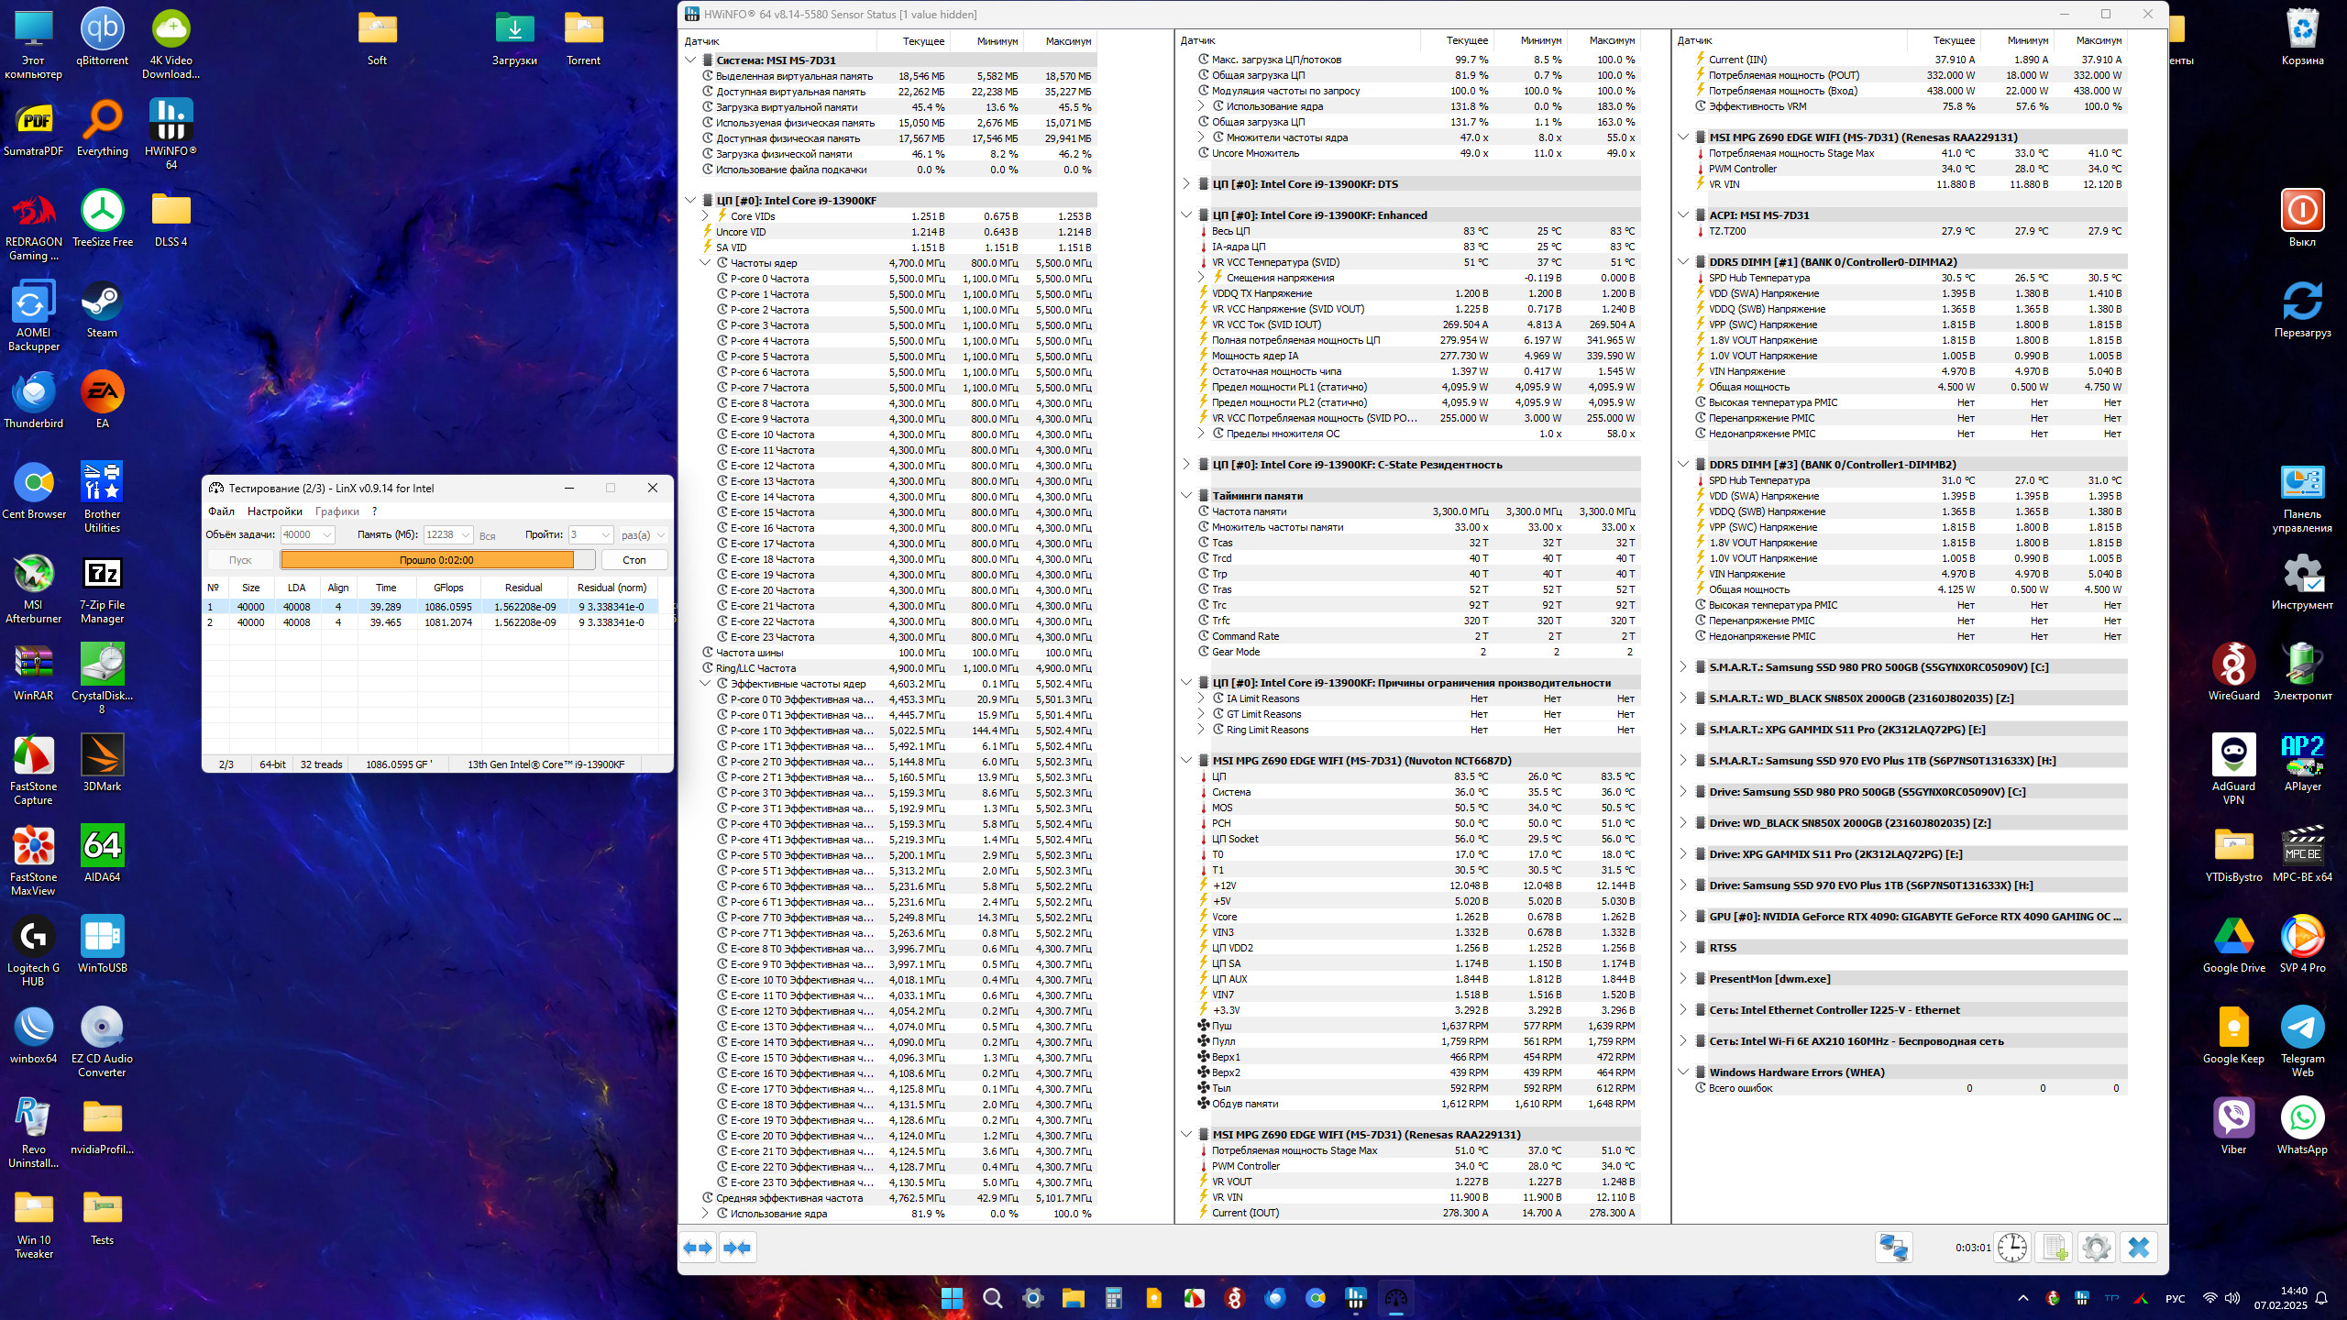Click the blue X close sensors icon
2347x1320 pixels.
[2138, 1248]
